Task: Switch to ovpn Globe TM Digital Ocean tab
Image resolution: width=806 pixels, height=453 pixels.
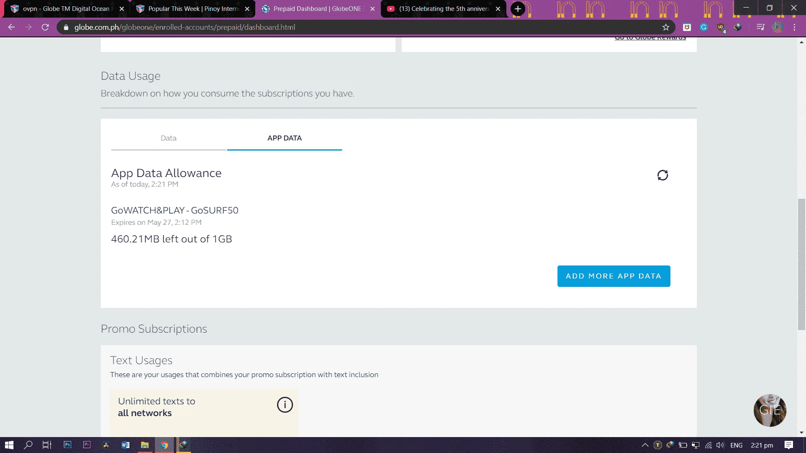Action: 67,9
